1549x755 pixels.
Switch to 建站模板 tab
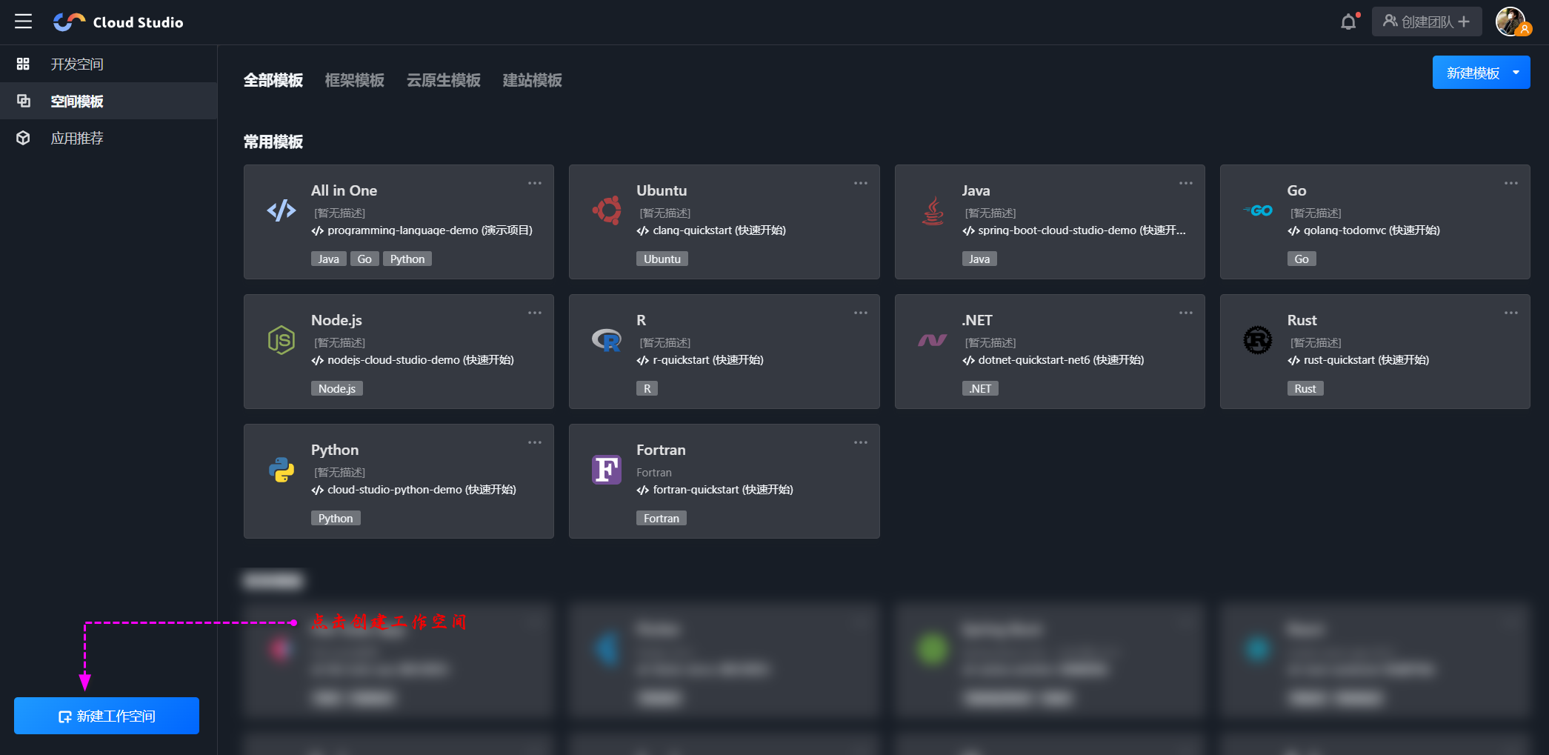pyautogui.click(x=533, y=80)
